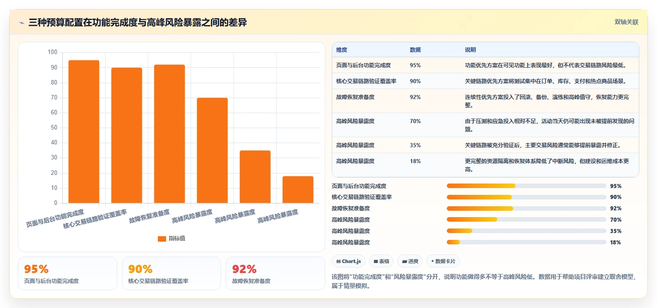Click the dashboard title 三种预算配置在功能完成度

pyautogui.click(x=137, y=22)
